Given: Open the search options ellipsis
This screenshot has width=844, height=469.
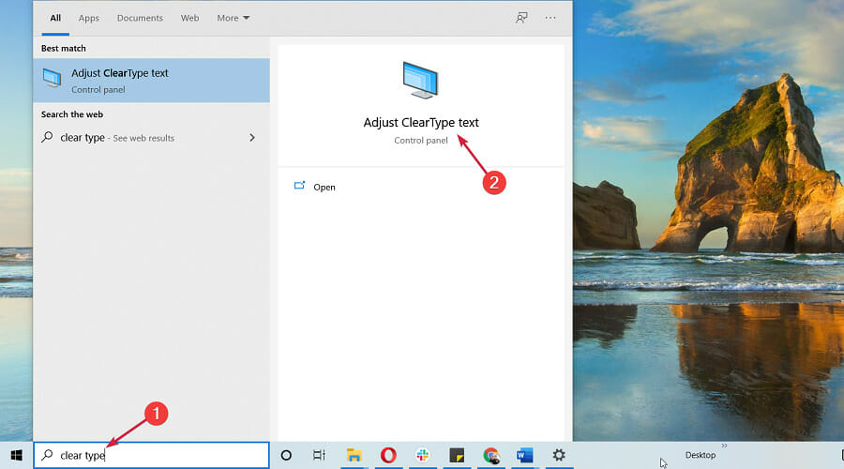Looking at the screenshot, I should click(x=550, y=18).
